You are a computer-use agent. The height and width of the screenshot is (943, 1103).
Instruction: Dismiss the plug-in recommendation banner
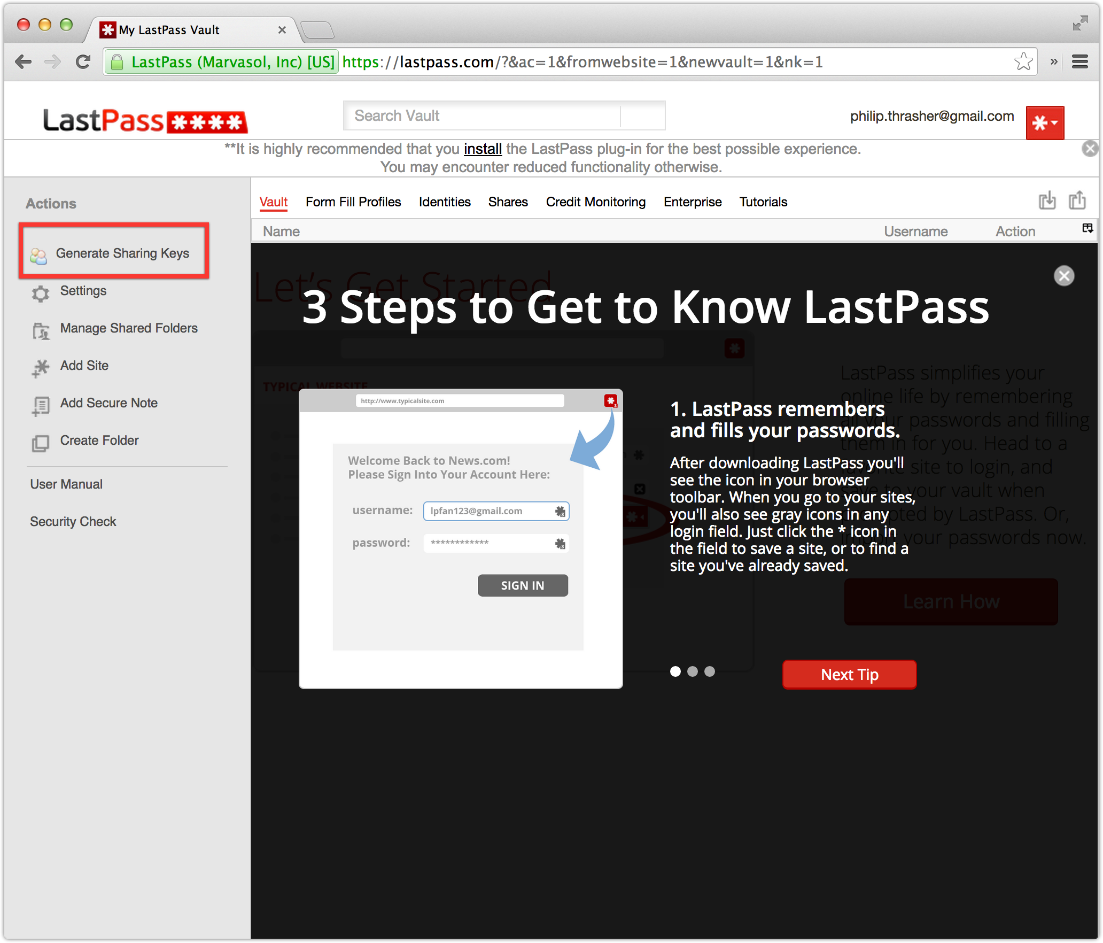click(x=1090, y=149)
